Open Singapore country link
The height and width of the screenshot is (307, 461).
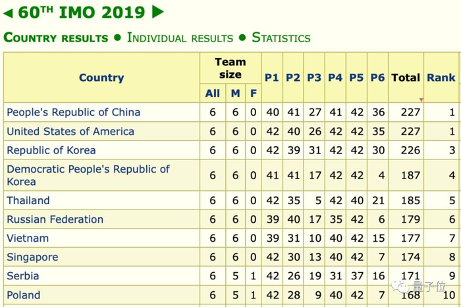coord(33,257)
